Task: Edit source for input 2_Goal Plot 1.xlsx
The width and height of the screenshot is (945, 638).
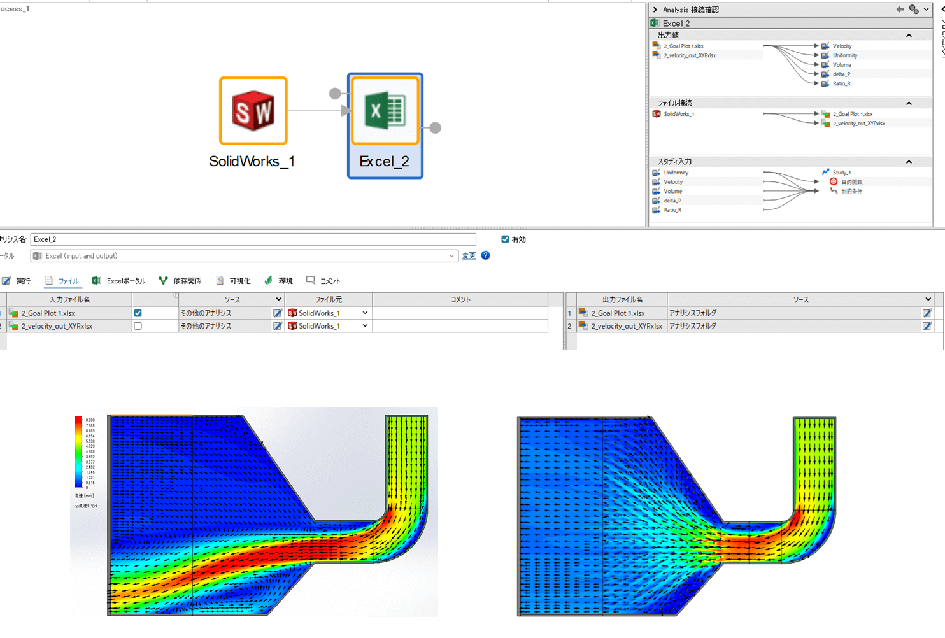Action: [x=277, y=313]
